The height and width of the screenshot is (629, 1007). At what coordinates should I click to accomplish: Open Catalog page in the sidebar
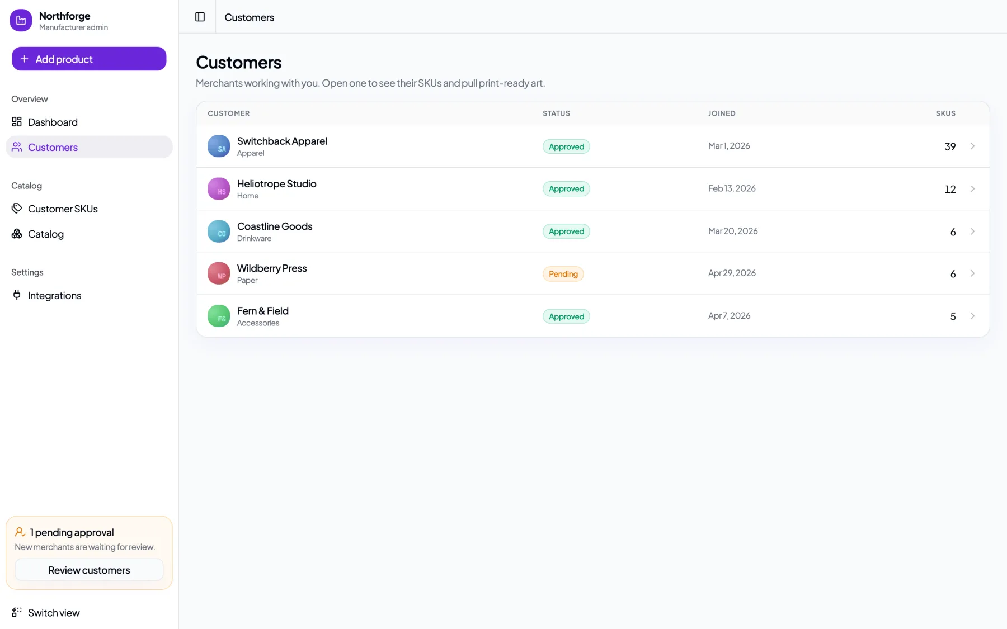[x=89, y=234]
